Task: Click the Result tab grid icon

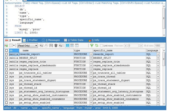Action: pyautogui.click(x=7, y=40)
